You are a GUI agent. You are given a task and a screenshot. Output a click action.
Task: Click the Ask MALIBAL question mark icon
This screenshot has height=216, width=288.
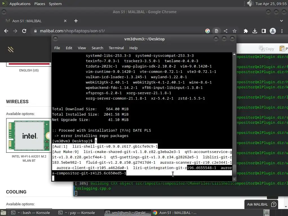(274, 204)
